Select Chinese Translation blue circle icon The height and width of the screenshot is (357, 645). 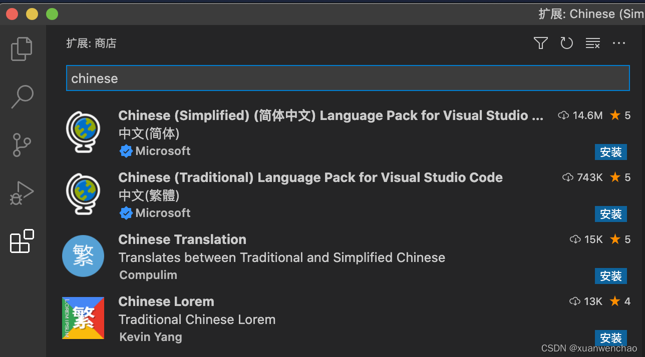[83, 256]
